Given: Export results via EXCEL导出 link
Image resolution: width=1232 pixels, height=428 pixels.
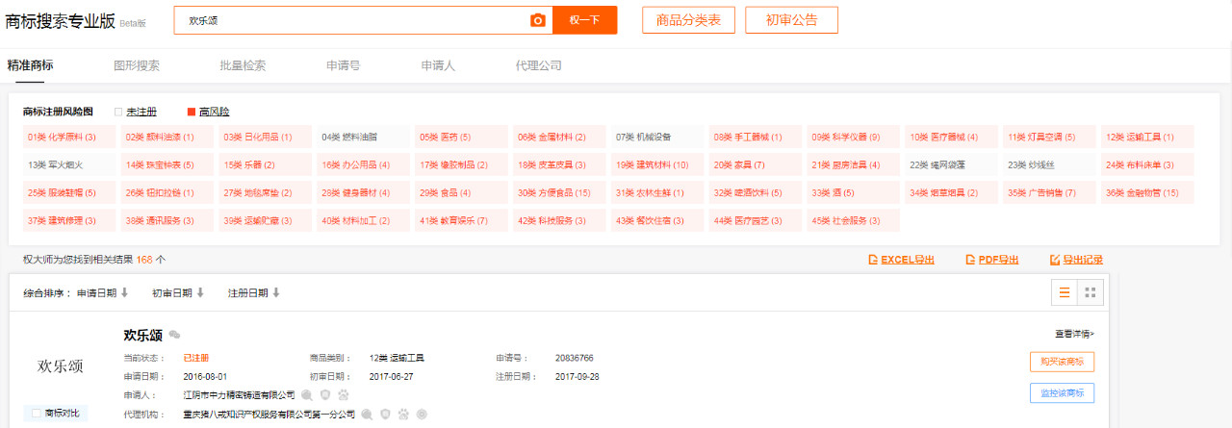Looking at the screenshot, I should pyautogui.click(x=901, y=260).
